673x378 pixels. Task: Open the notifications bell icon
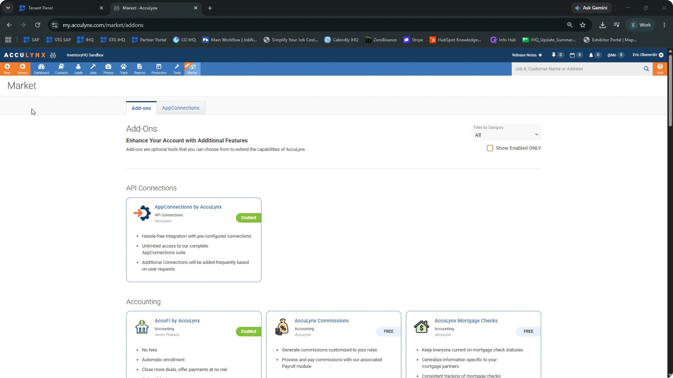click(x=591, y=55)
